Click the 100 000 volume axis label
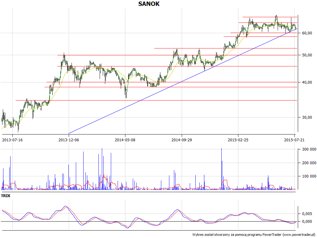Screen dimensions: 317x238 (309, 176)
